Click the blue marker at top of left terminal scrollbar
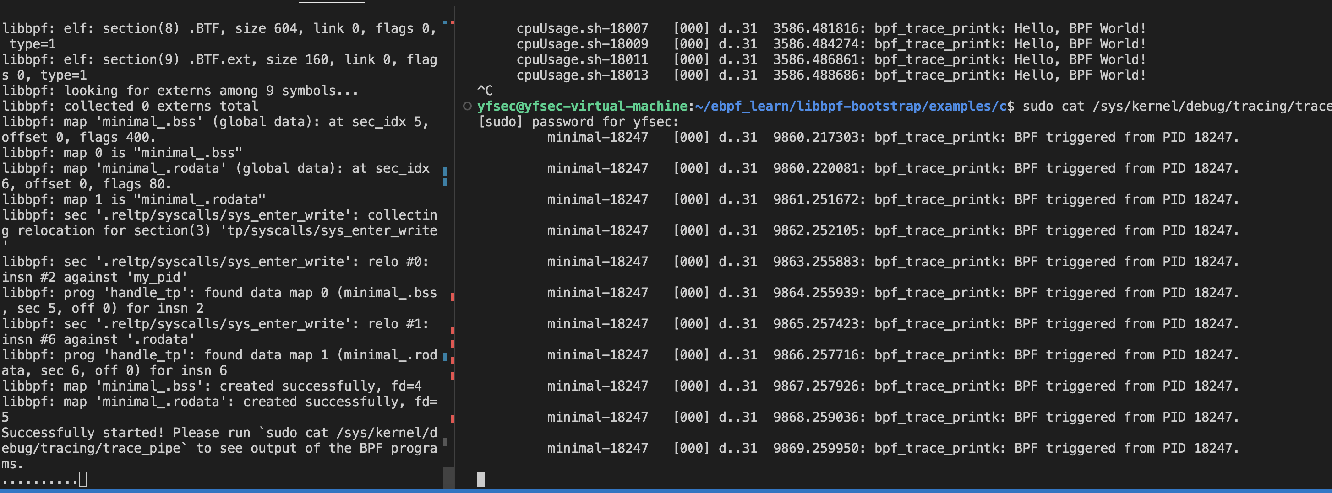This screenshot has height=493, width=1332. 445,22
